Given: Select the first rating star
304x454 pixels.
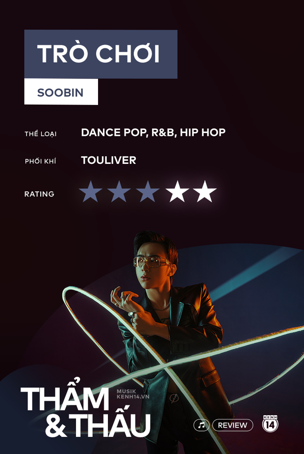Looking at the screenshot, I should pyautogui.click(x=91, y=192).
